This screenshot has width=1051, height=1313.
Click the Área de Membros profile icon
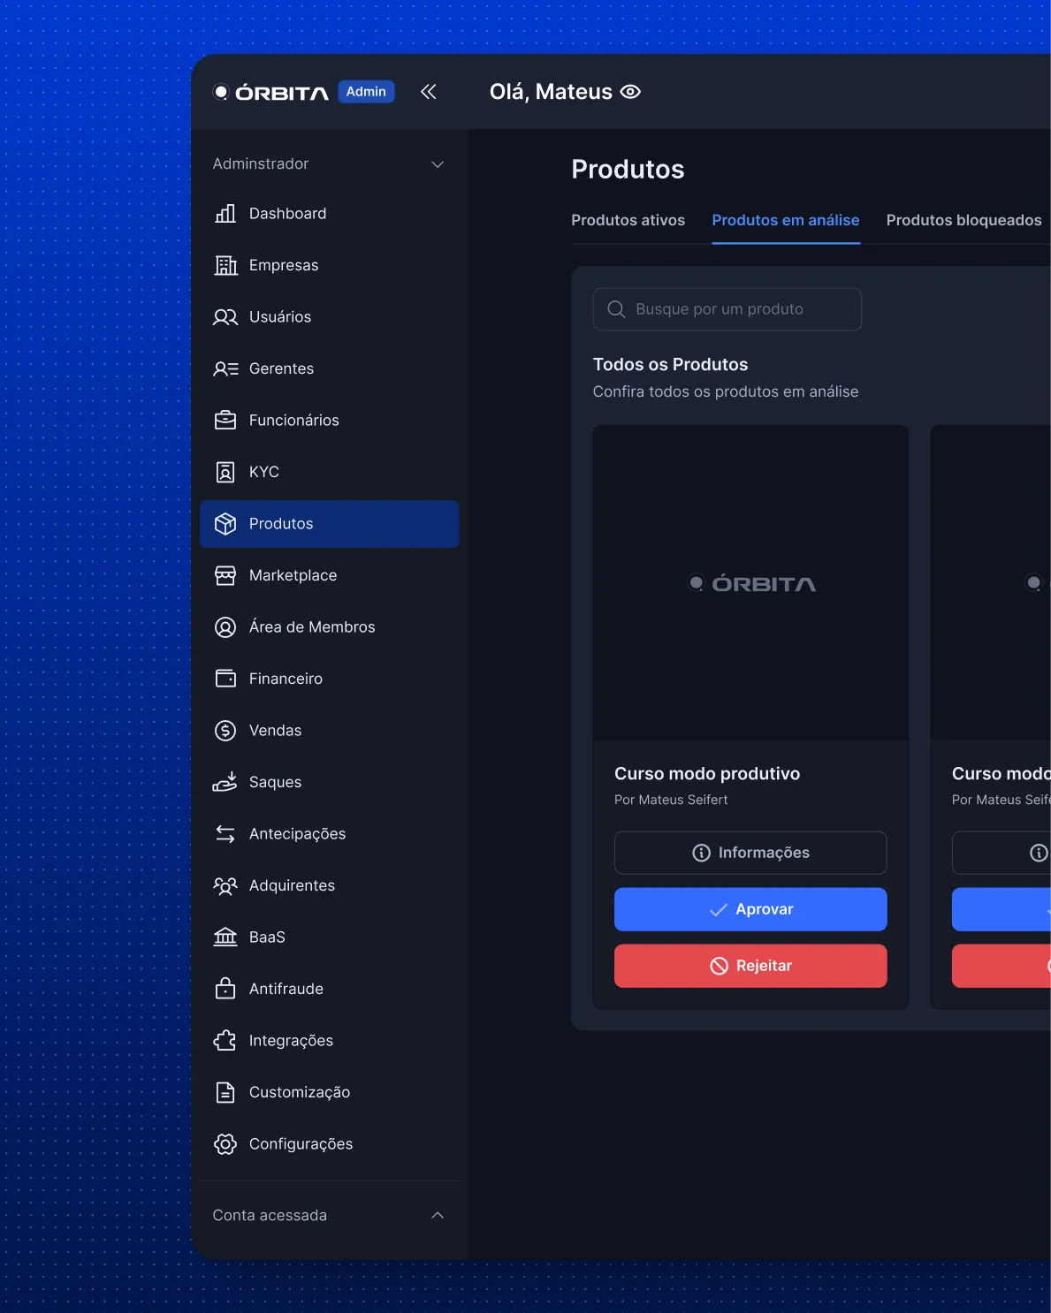click(x=225, y=627)
